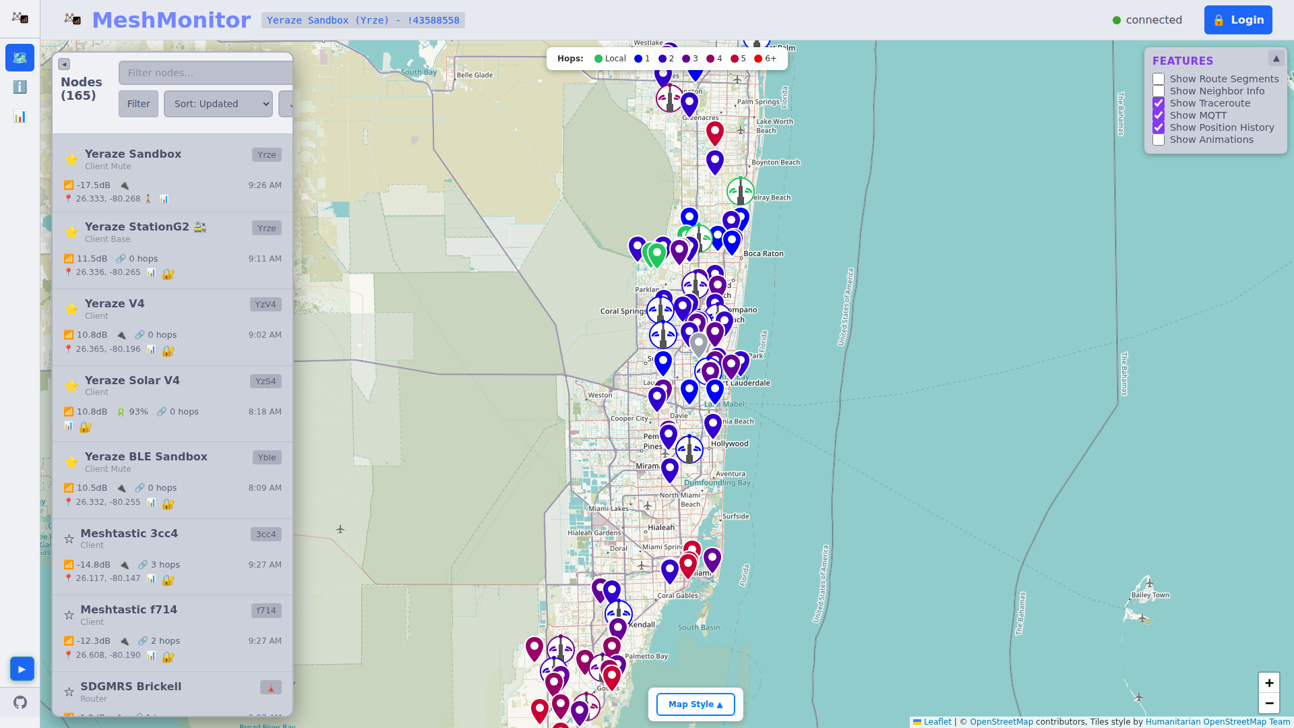Open the Sort: Updated dropdown
The width and height of the screenshot is (1294, 728).
(x=218, y=104)
